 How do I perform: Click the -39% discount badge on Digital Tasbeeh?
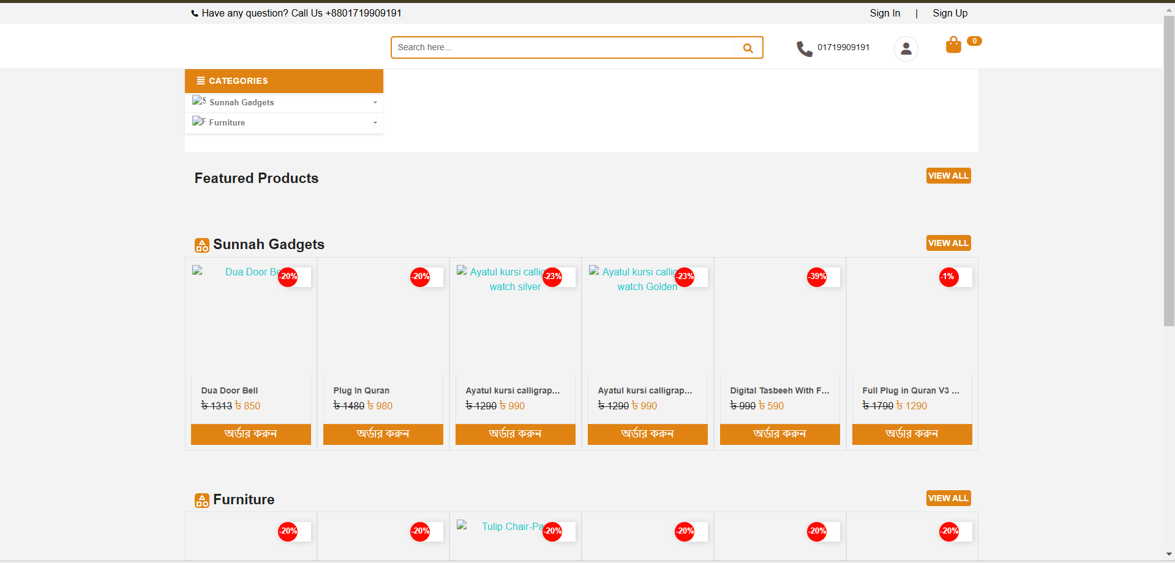[817, 277]
